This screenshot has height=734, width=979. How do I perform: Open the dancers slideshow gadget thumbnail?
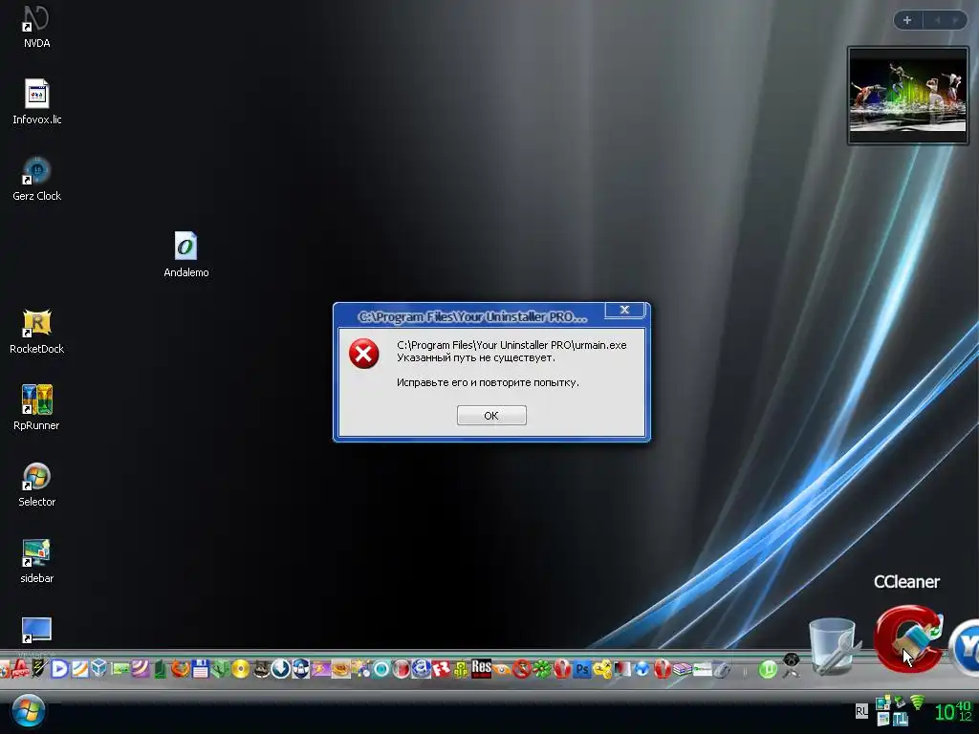coord(908,96)
